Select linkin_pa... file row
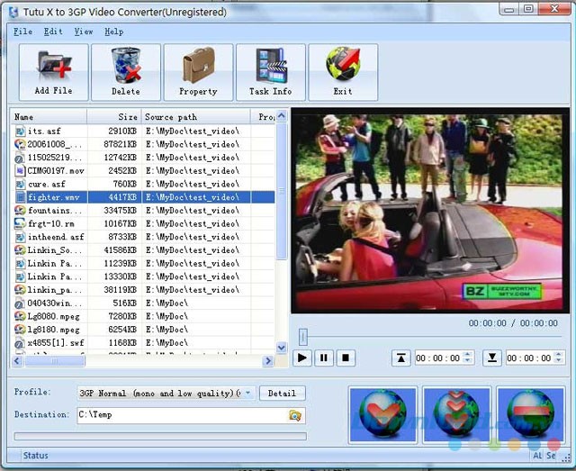Viewport: 576px width, 471px height. coord(144,290)
